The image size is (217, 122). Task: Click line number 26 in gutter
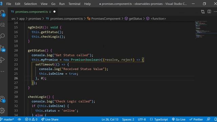click(16, 78)
